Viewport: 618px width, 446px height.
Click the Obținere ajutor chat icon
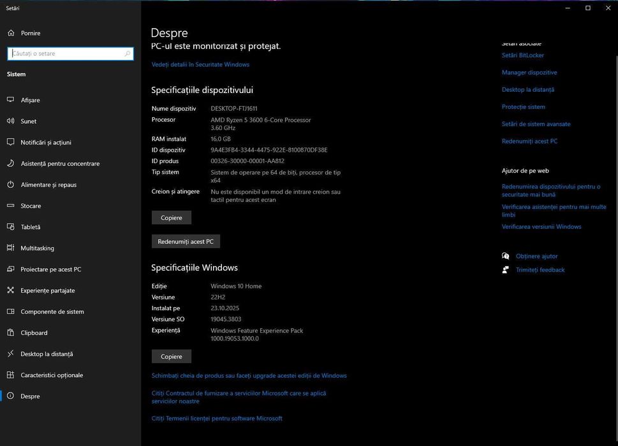point(505,256)
